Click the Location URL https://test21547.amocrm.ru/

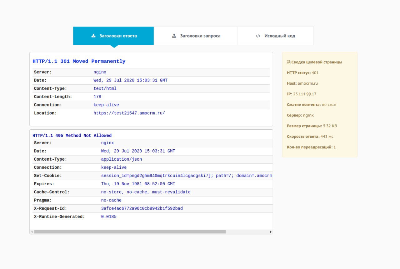point(129,113)
